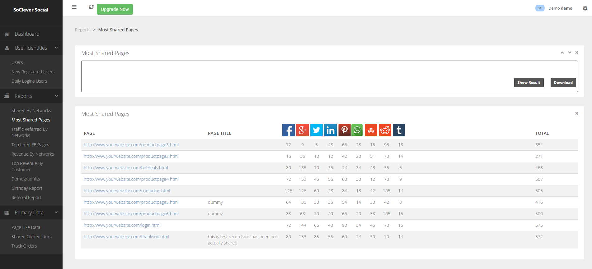
Task: Click the WhatsApp network icon
Action: pos(357,130)
